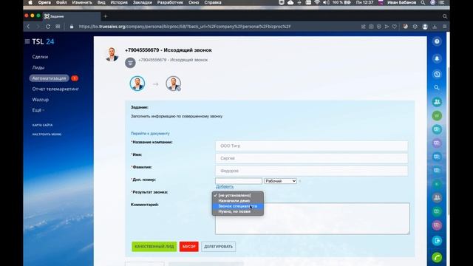The width and height of the screenshot is (473, 266).
Task: Open the Рабочий phone type dropdown
Action: click(280, 181)
